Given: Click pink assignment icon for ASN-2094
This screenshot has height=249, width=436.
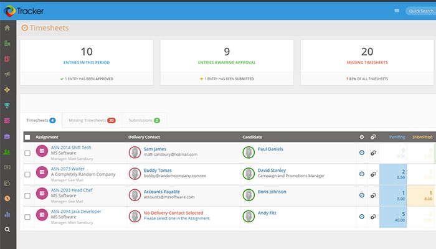Looking at the screenshot, I should (42, 215).
